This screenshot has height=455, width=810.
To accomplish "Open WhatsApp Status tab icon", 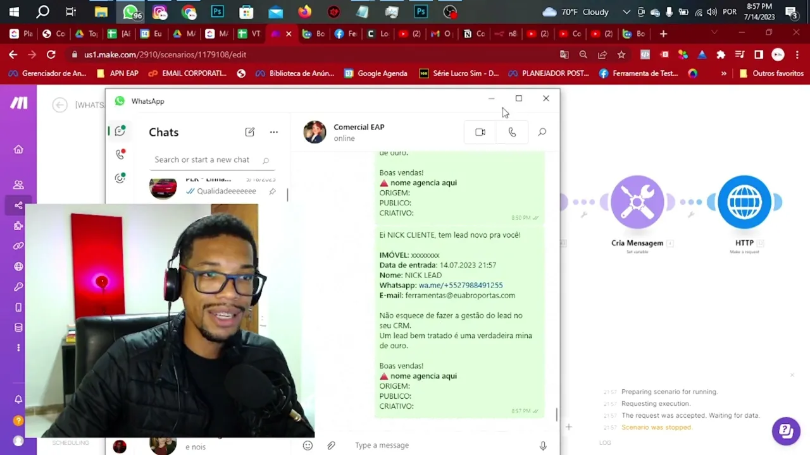I will tap(120, 178).
